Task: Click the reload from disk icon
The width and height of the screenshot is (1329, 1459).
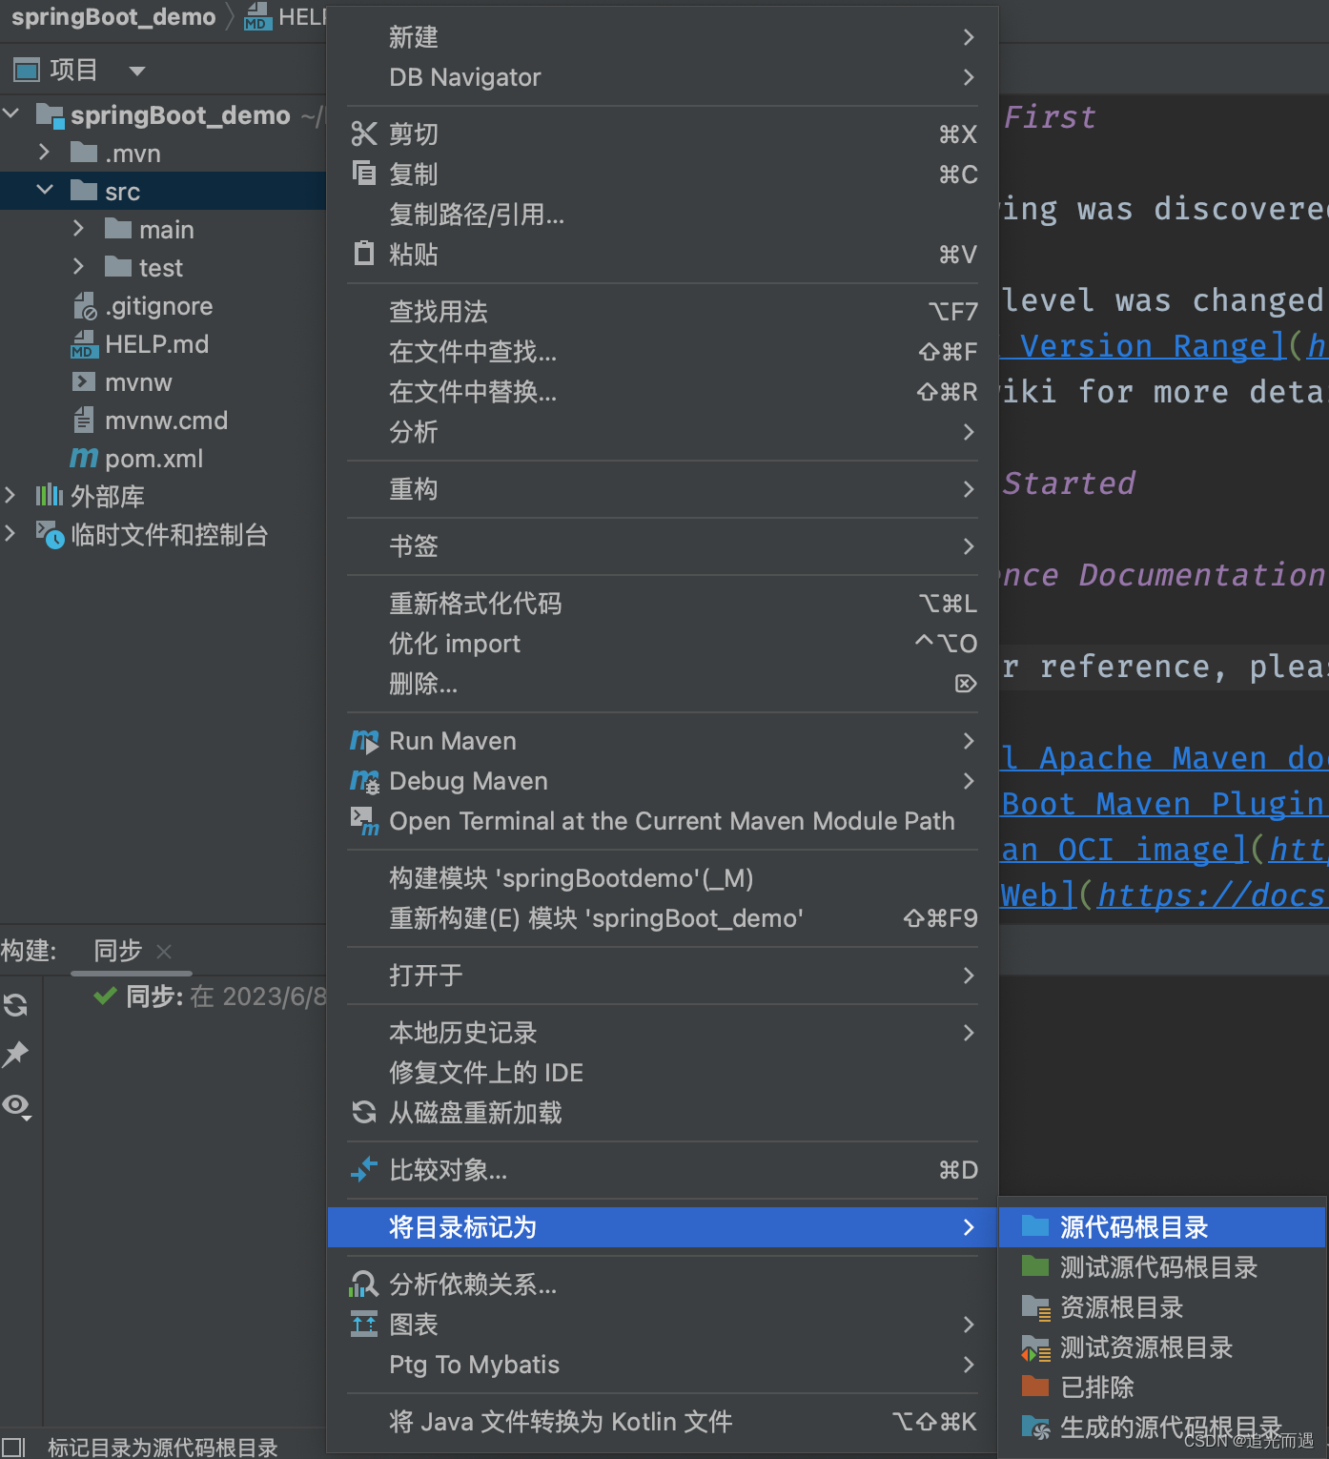Action: click(x=364, y=1112)
